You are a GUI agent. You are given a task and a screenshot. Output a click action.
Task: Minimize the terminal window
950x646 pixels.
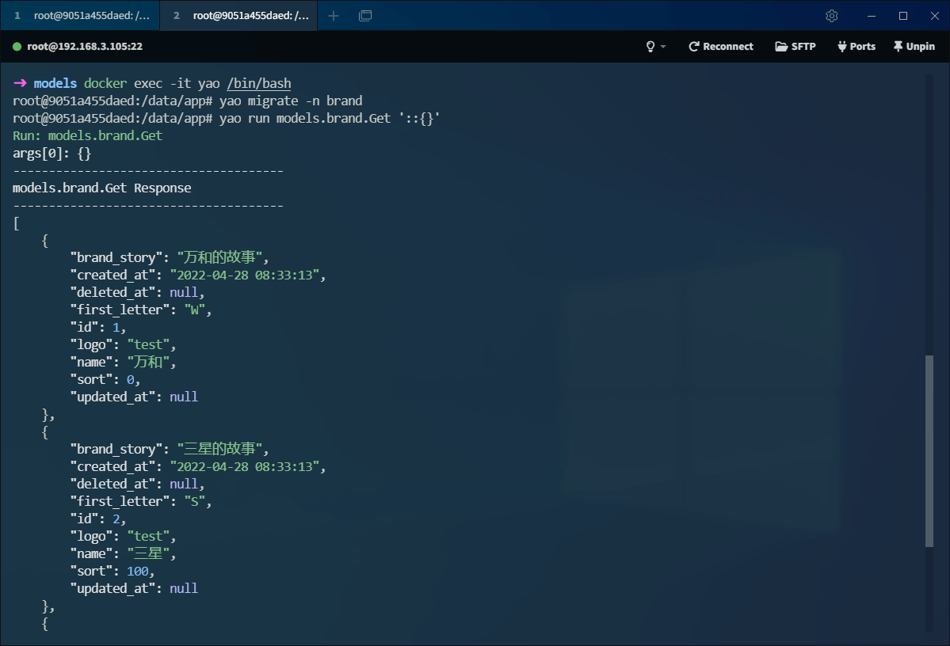(x=872, y=16)
